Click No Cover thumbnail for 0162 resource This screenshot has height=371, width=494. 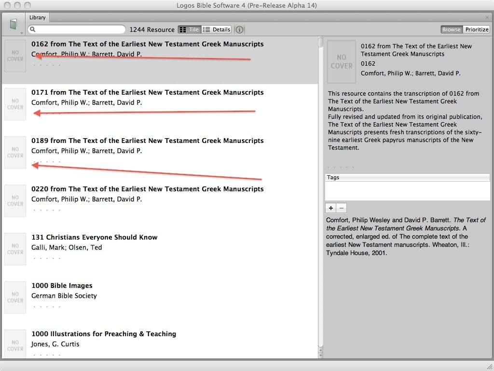coord(15,56)
